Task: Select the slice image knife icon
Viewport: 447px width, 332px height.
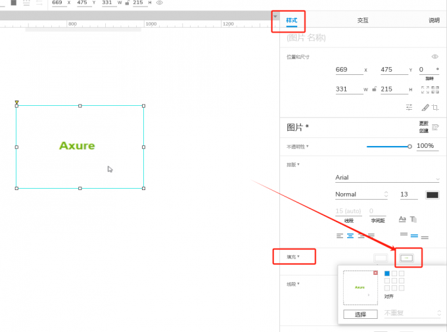Action: 425,107
